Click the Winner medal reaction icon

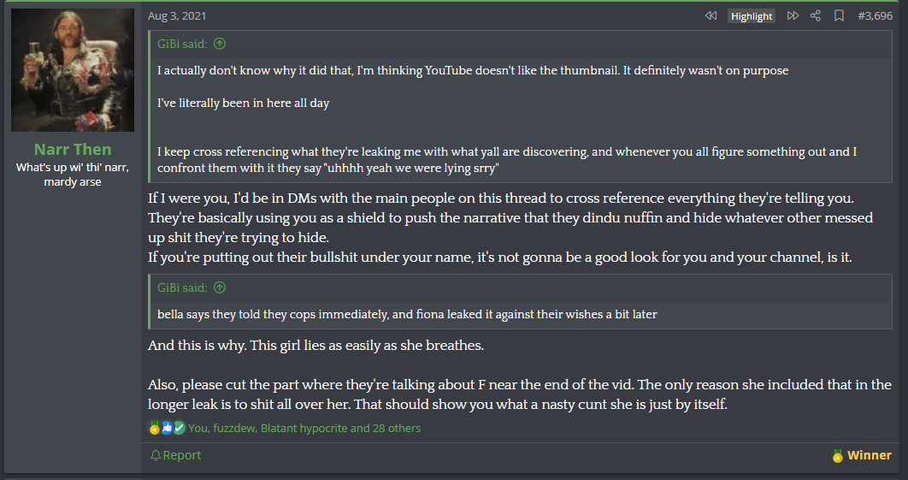tap(154, 428)
